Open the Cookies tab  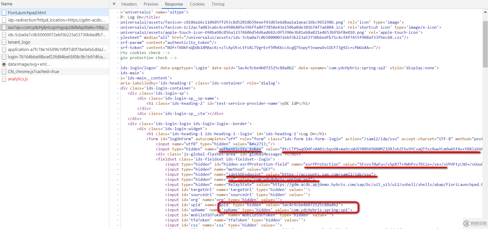(197, 4)
